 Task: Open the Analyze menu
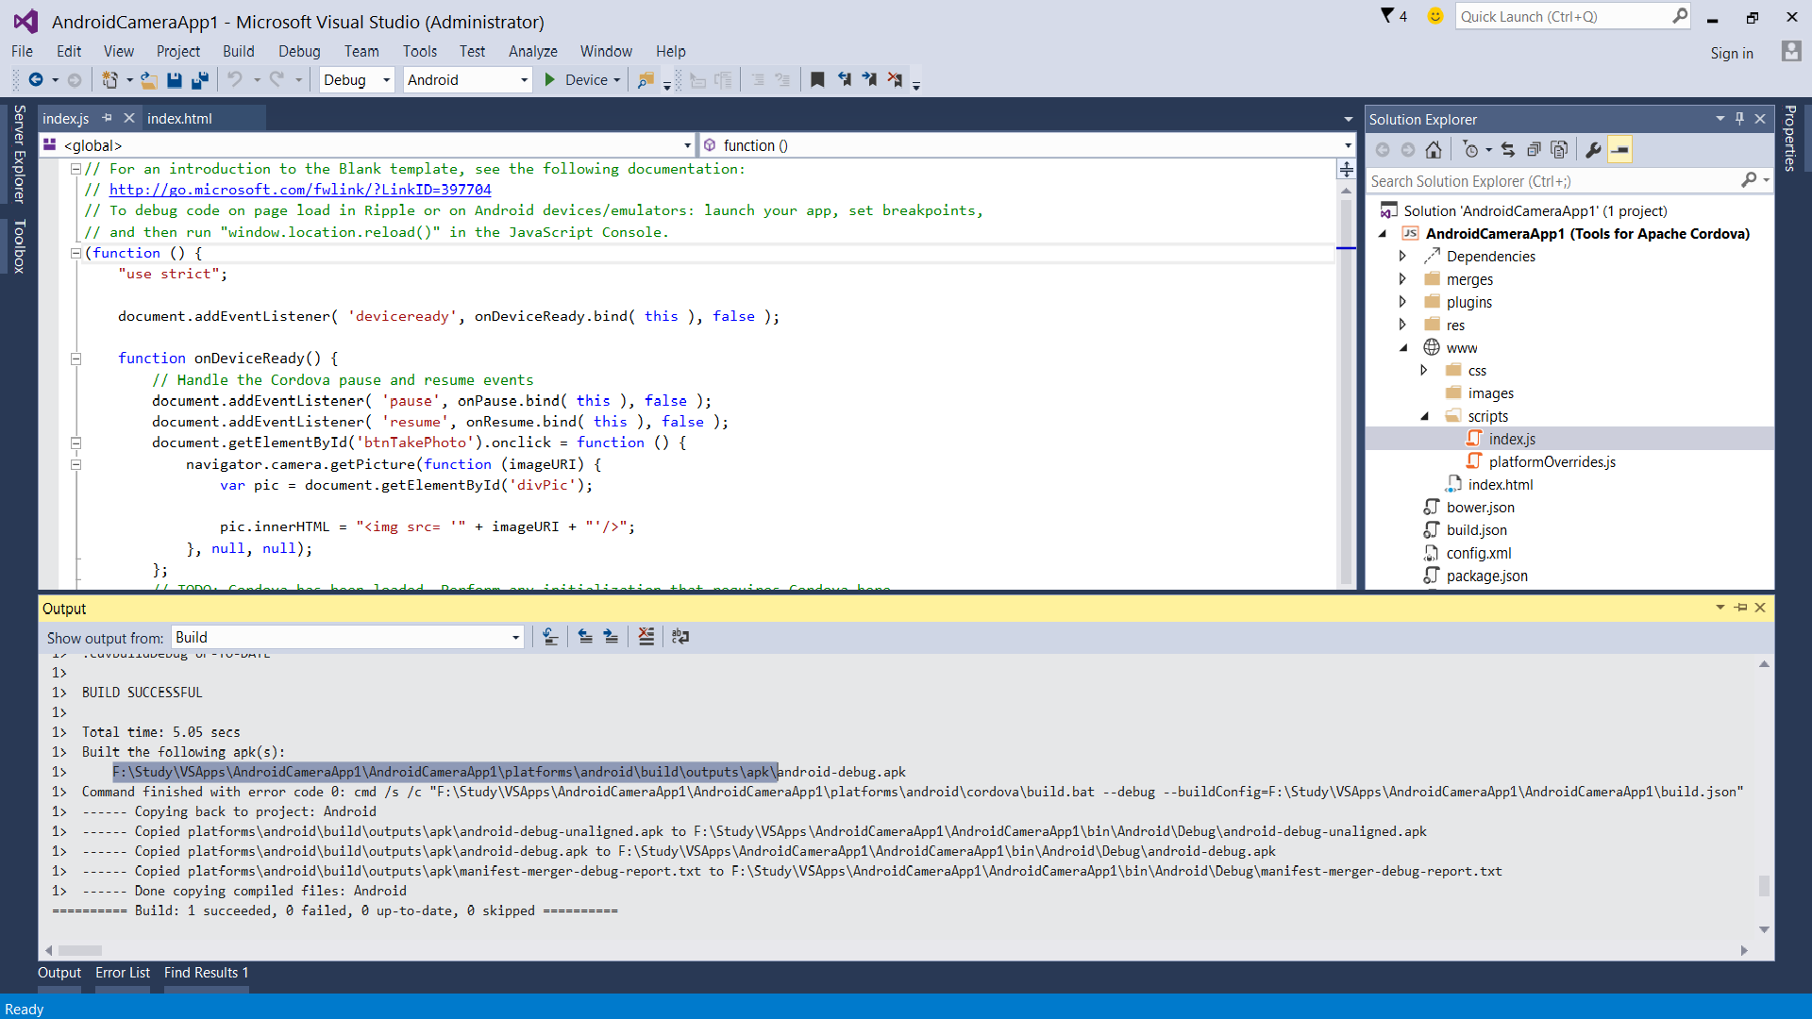[x=532, y=51]
